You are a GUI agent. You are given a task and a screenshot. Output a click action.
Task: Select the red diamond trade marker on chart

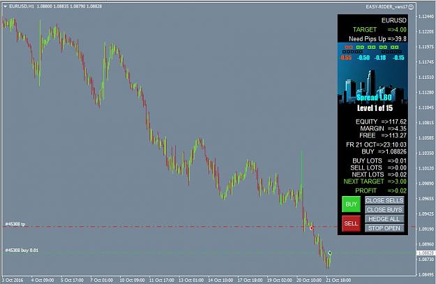311,227
